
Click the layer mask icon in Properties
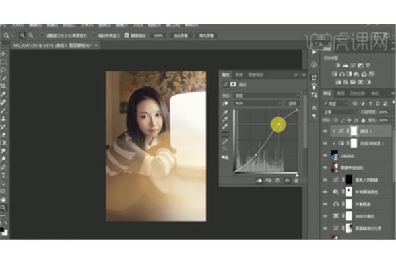(233, 84)
